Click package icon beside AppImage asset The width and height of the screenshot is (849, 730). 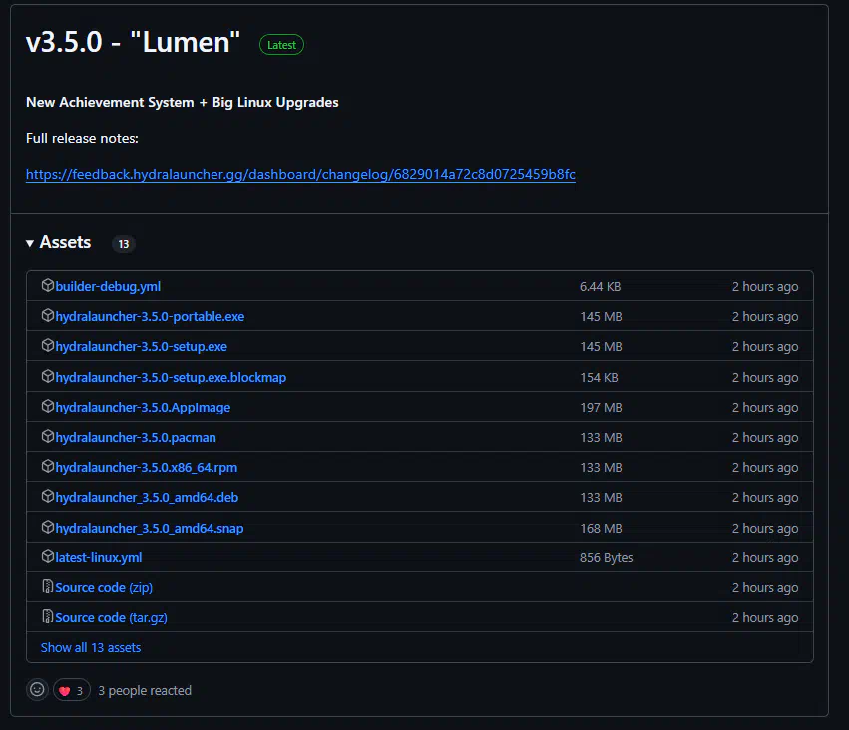click(48, 406)
